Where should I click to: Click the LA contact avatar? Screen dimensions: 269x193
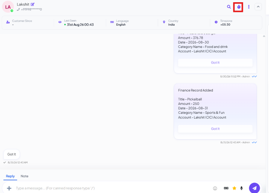8,7
